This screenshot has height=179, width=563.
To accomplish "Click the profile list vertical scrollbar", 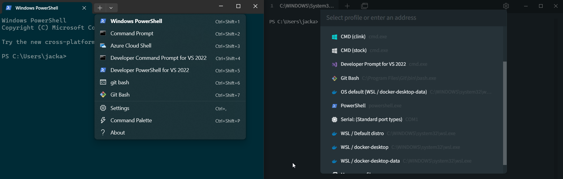I will 505,113.
